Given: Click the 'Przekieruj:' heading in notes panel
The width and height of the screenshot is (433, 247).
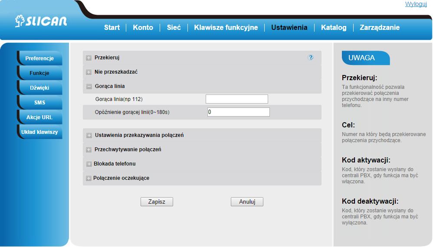Looking at the screenshot, I should coord(359,78).
